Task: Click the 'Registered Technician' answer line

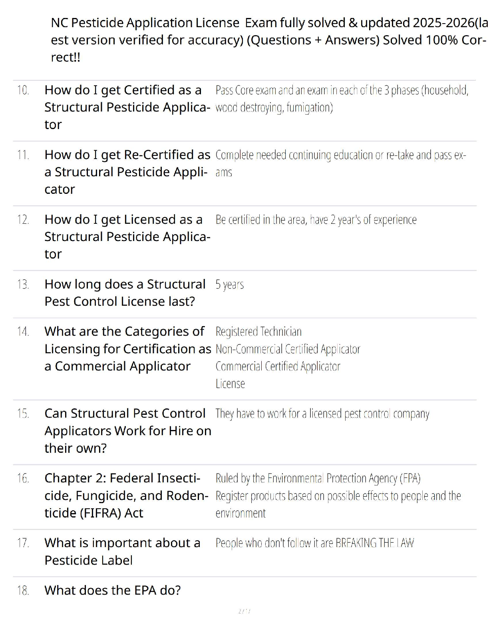Action: 258,332
